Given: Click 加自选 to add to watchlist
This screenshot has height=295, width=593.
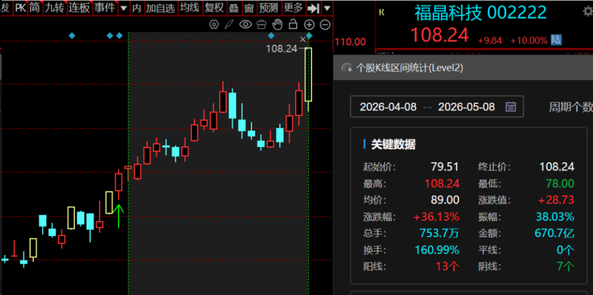Looking at the screenshot, I should (161, 7).
